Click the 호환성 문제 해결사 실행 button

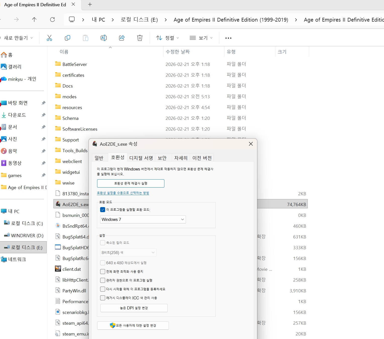click(131, 183)
